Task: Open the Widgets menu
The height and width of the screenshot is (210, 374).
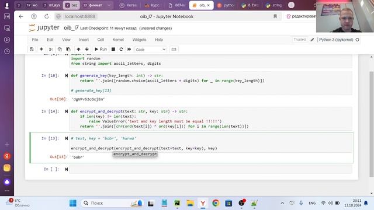Action: point(139,40)
